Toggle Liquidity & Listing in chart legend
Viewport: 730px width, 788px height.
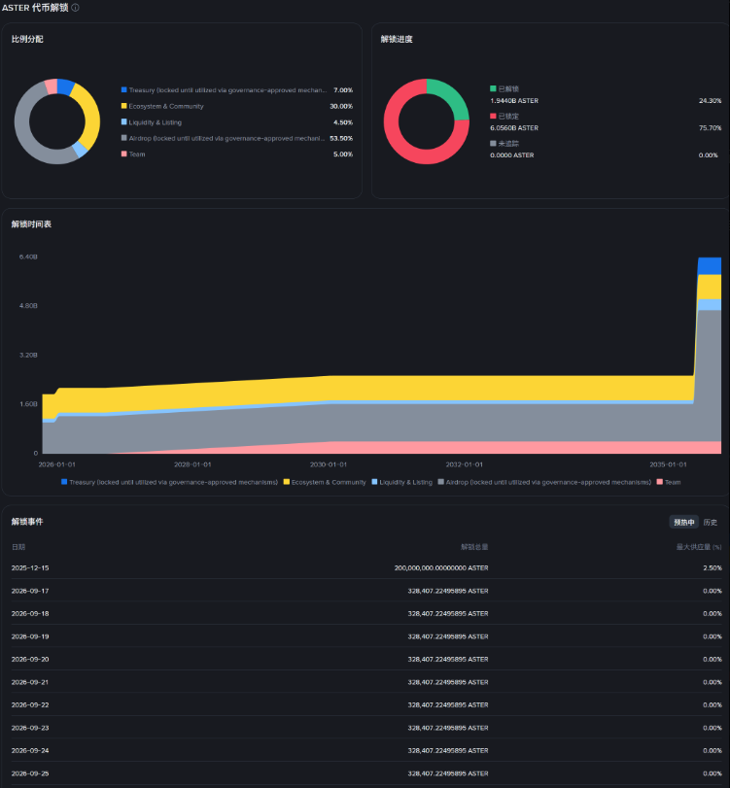pyautogui.click(x=401, y=482)
